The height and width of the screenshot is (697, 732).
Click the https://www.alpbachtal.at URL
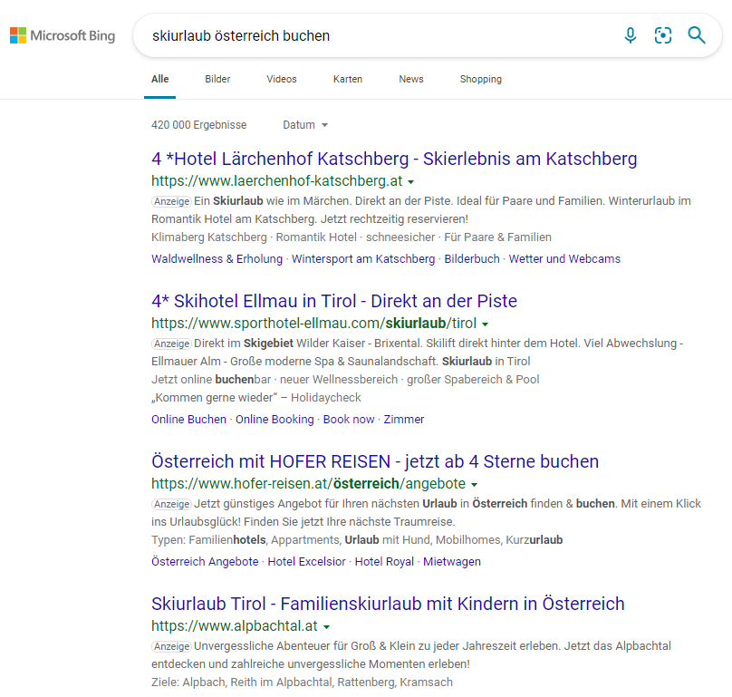pos(235,626)
